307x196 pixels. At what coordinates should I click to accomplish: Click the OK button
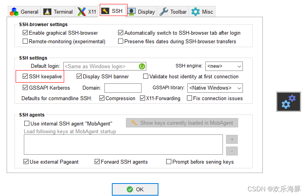[135, 189]
